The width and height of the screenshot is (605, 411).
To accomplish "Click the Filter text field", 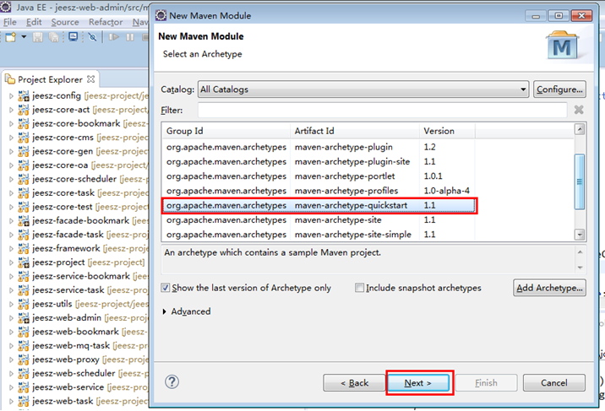I will (383, 111).
